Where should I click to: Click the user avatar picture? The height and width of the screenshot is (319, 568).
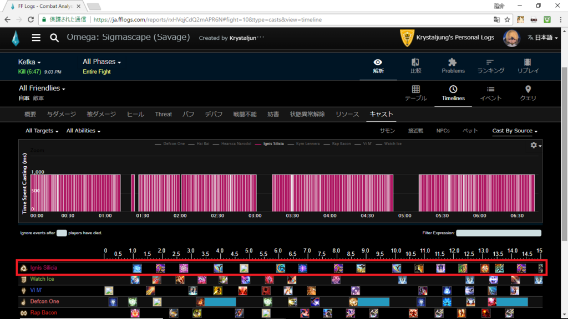[x=511, y=38]
